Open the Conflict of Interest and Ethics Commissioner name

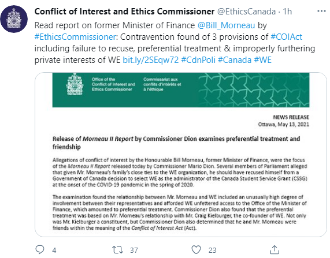click(x=124, y=12)
